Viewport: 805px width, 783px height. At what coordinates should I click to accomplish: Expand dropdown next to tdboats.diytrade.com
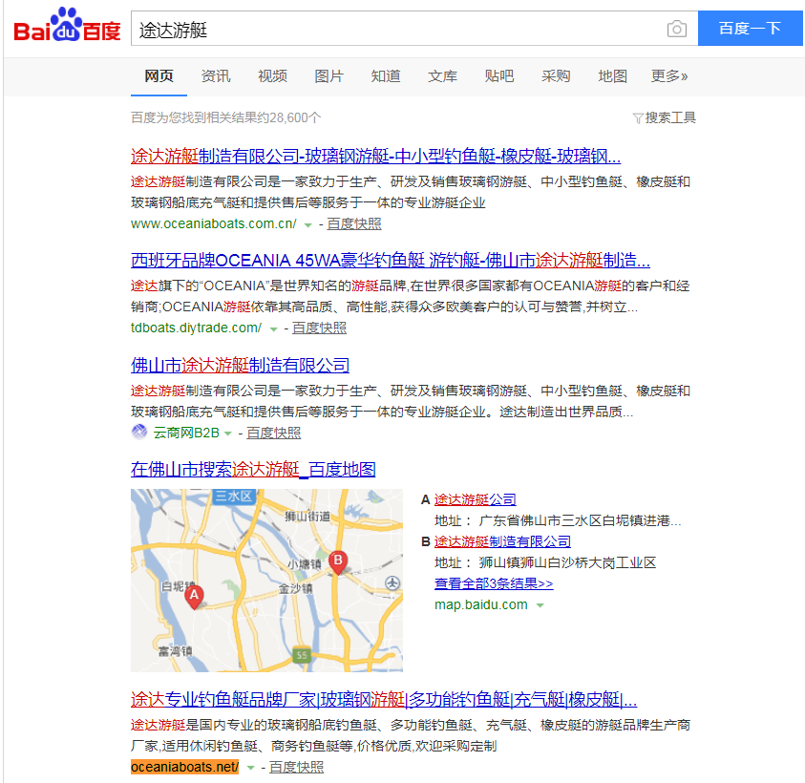tap(274, 329)
